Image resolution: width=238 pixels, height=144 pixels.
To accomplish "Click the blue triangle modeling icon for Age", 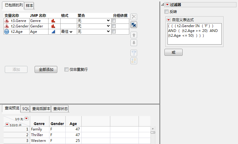I will pyautogui.click(x=53, y=32).
